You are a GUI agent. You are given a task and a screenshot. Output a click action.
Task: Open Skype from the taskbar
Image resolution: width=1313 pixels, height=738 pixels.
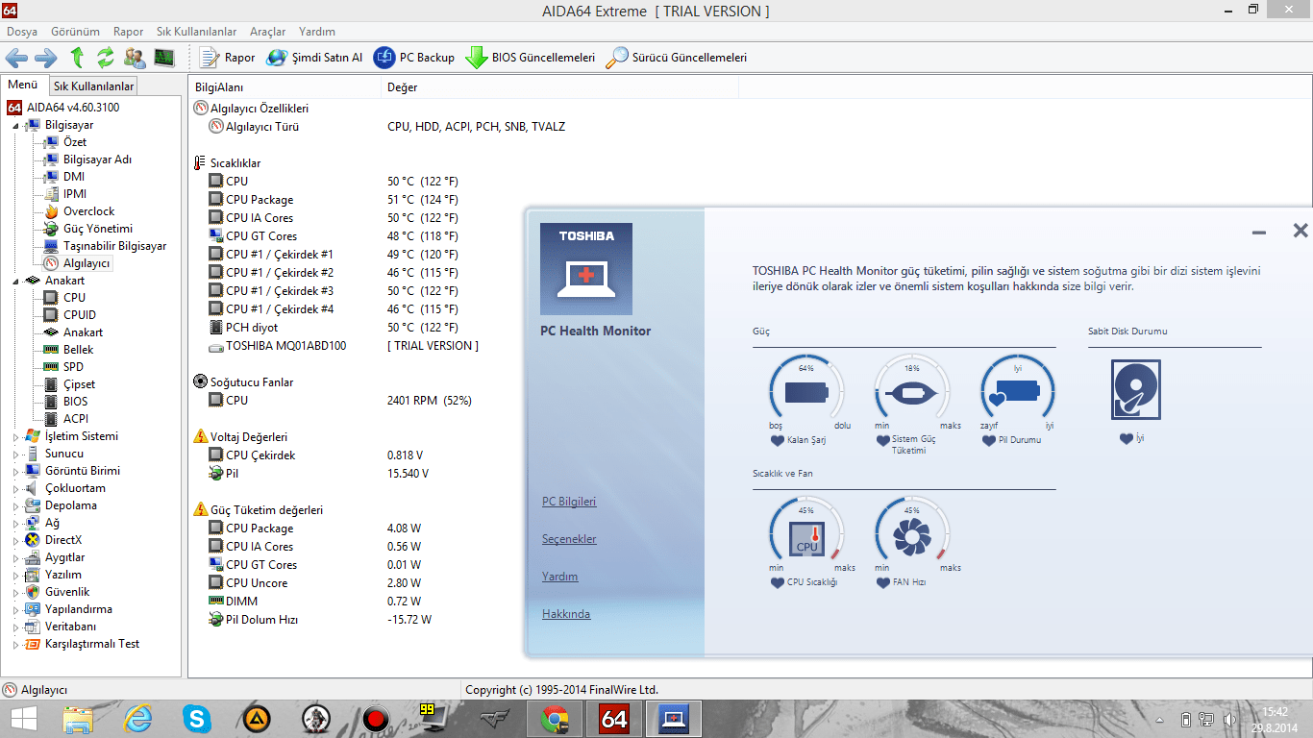click(198, 719)
